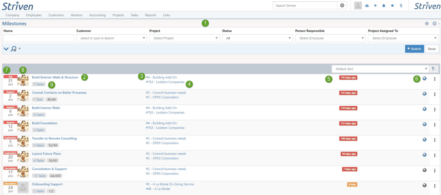Screen dimensions: 441x195
Task: Open the Accounting menu
Action: (97, 15)
